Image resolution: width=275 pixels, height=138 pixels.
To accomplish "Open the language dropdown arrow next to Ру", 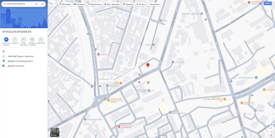I will (54, 4).
